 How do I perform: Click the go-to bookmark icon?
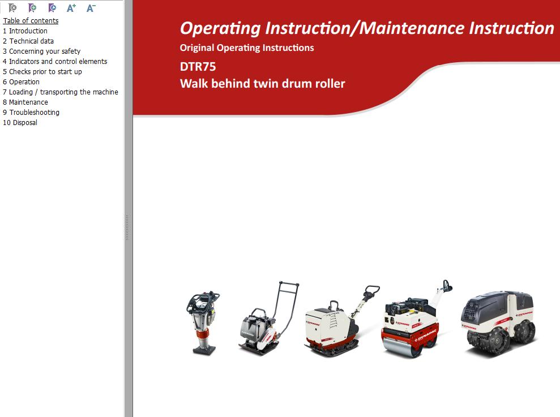pyautogui.click(x=52, y=8)
